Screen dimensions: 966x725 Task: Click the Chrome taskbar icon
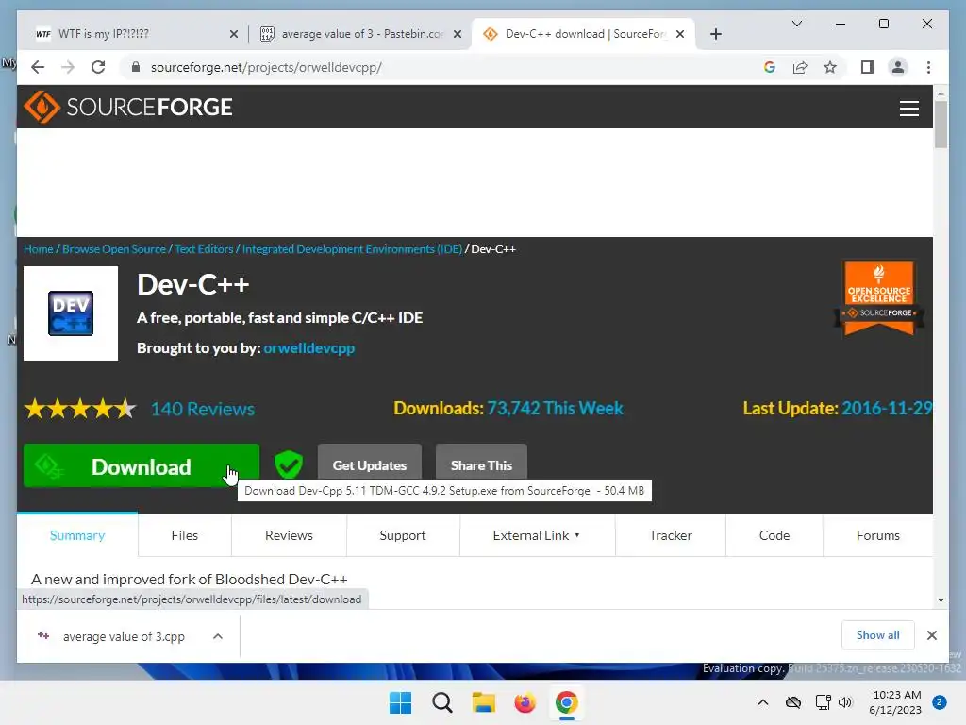[566, 702]
